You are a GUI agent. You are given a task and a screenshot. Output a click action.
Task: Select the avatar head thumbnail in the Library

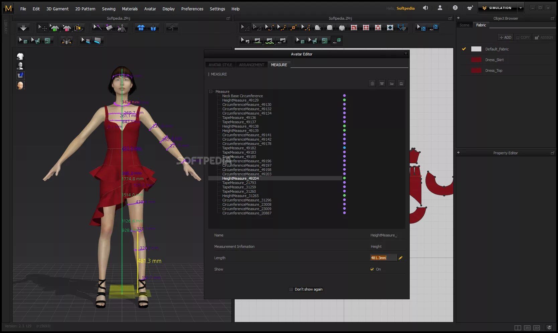(20, 85)
